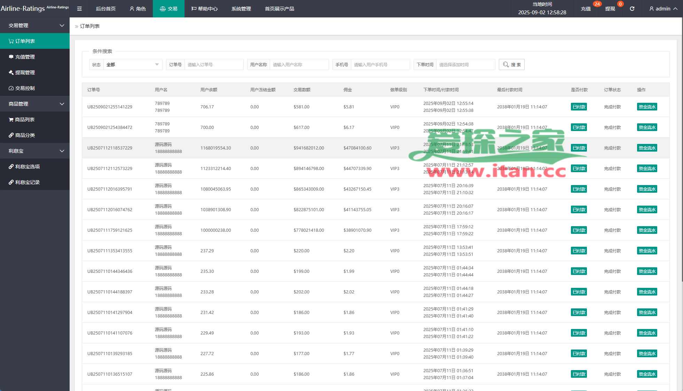Viewport: 683px width, 391px height.
Task: Open the 系统管理 top tab
Action: (241, 9)
